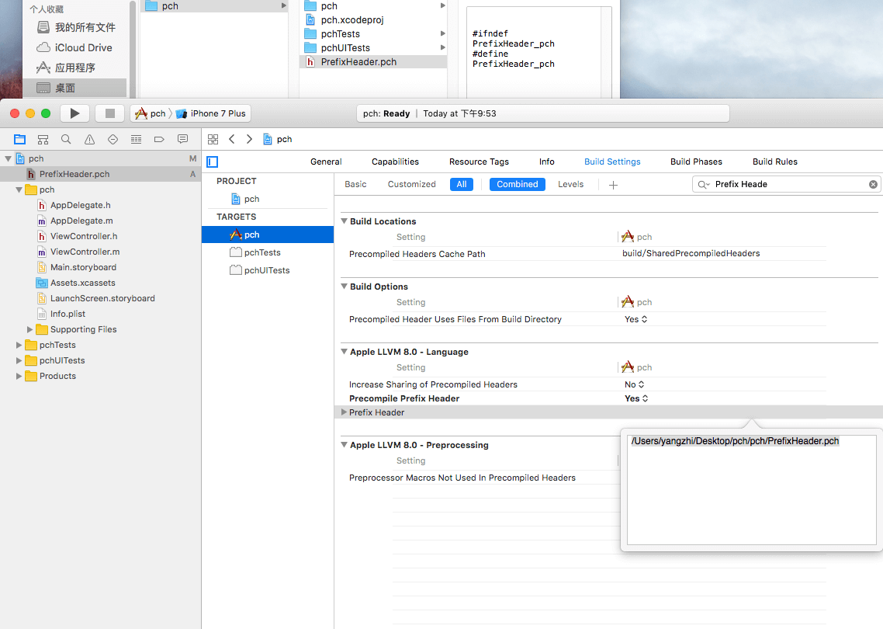
Task: Open the Project navigator folder icon
Action: coord(20,140)
